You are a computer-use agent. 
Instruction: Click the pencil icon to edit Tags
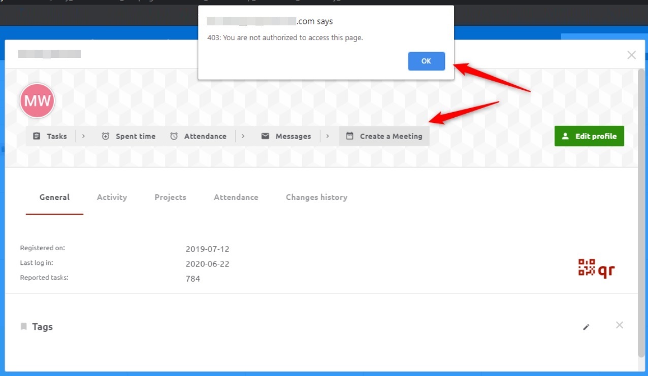pos(586,327)
